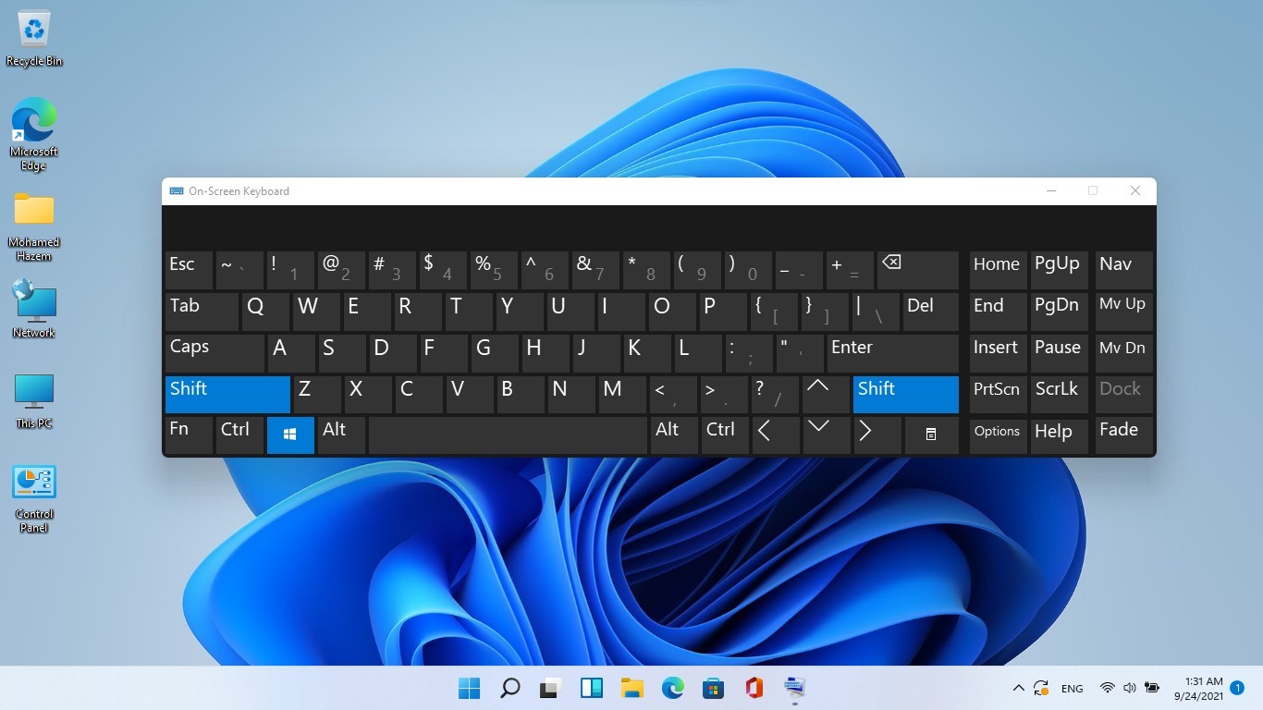Open the volume tray icon
The image size is (1263, 710).
click(1129, 688)
